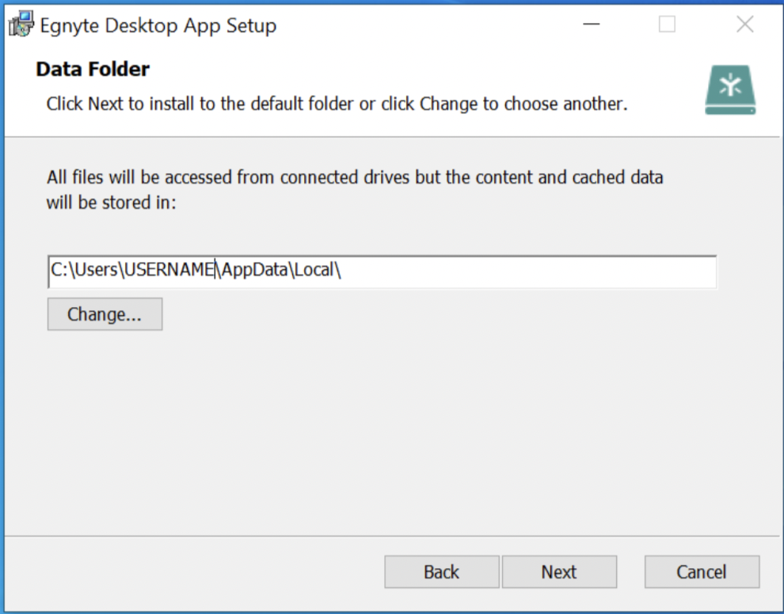Open the Change... folder browser
Screen dimensions: 784x614
pos(105,314)
